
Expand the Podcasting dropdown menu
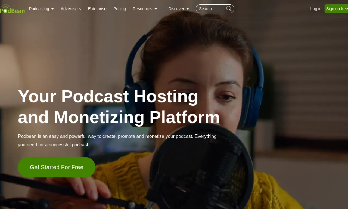click(41, 9)
